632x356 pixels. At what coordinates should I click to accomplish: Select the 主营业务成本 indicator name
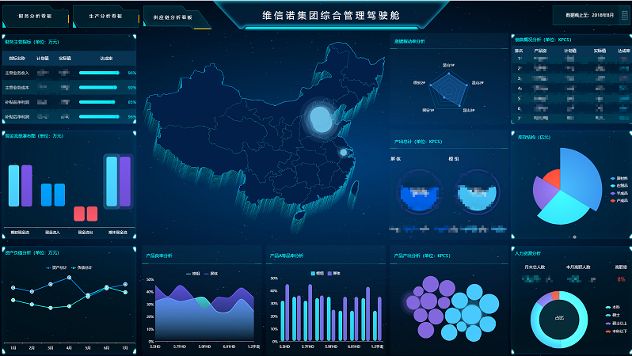point(17,87)
